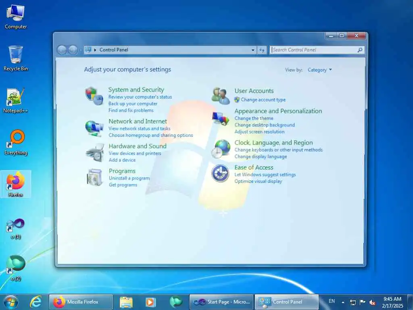Click View devices and printers

[135, 153]
